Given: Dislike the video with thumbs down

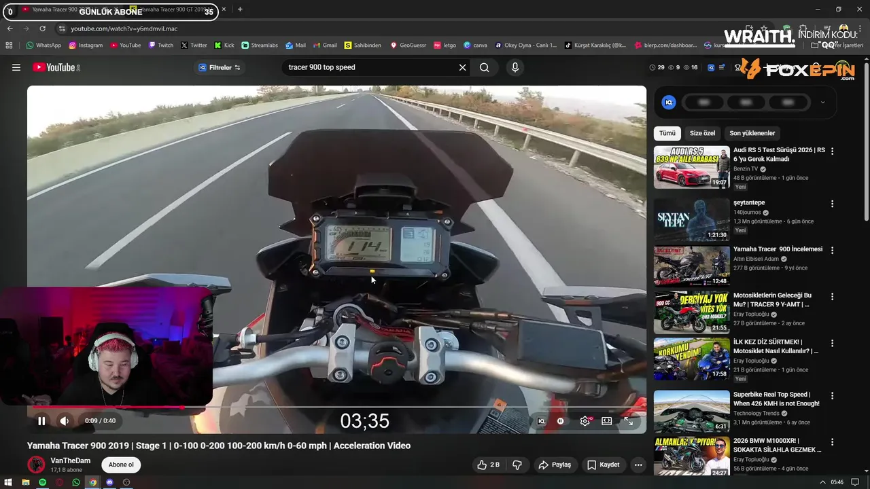Looking at the screenshot, I should tap(517, 465).
